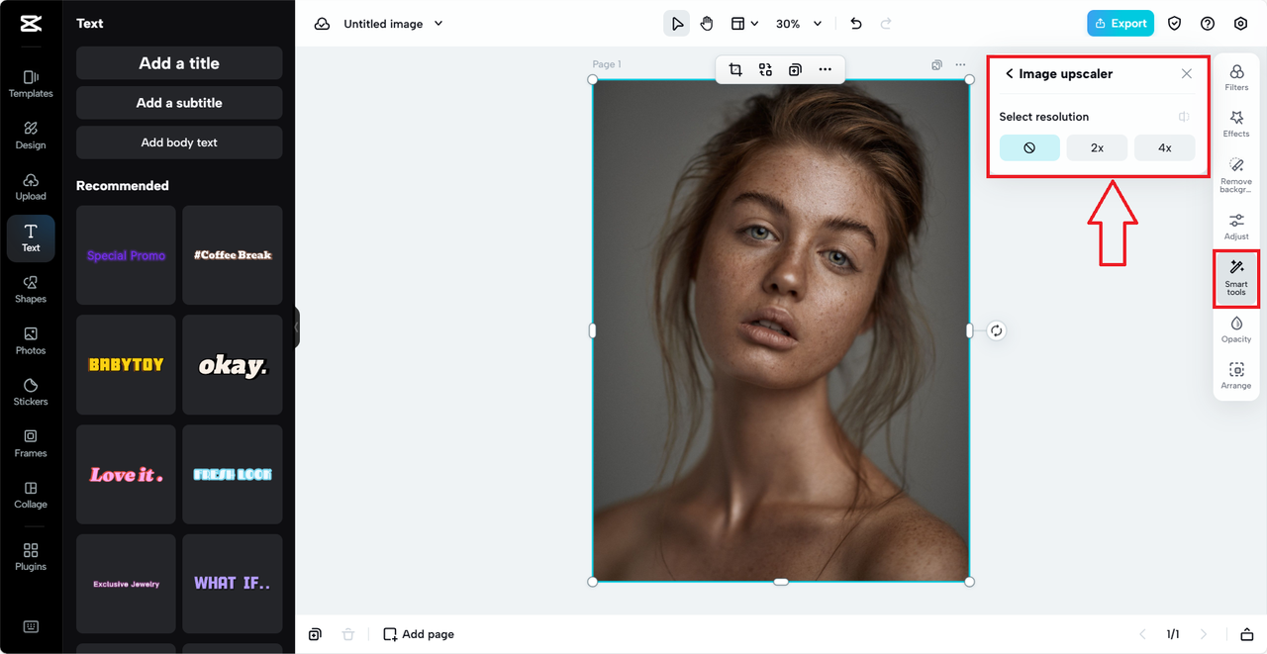Activate the Select pointer tool
The image size is (1267, 654).
point(676,24)
